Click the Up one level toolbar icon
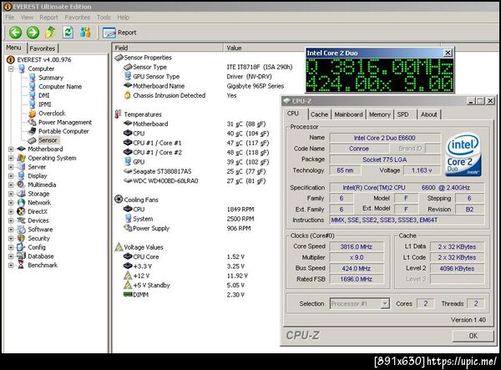The width and height of the screenshot is (501, 370). [51, 33]
